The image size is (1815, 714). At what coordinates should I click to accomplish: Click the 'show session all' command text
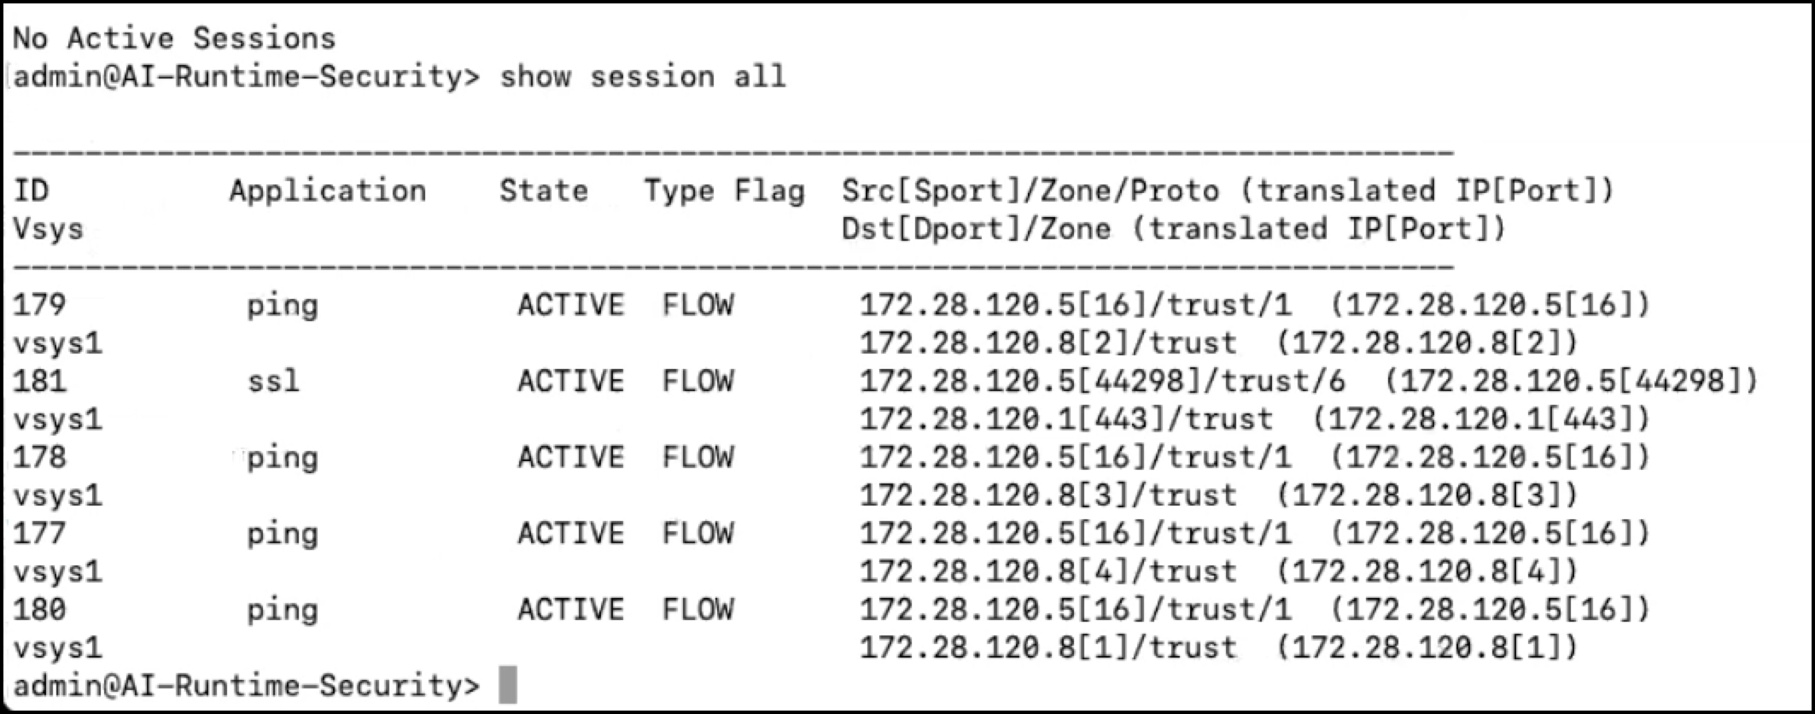coord(642,77)
